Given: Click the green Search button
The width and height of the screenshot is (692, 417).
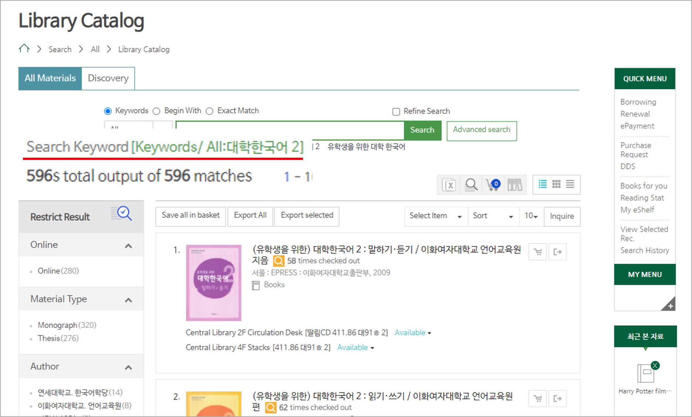Looking at the screenshot, I should click(422, 130).
